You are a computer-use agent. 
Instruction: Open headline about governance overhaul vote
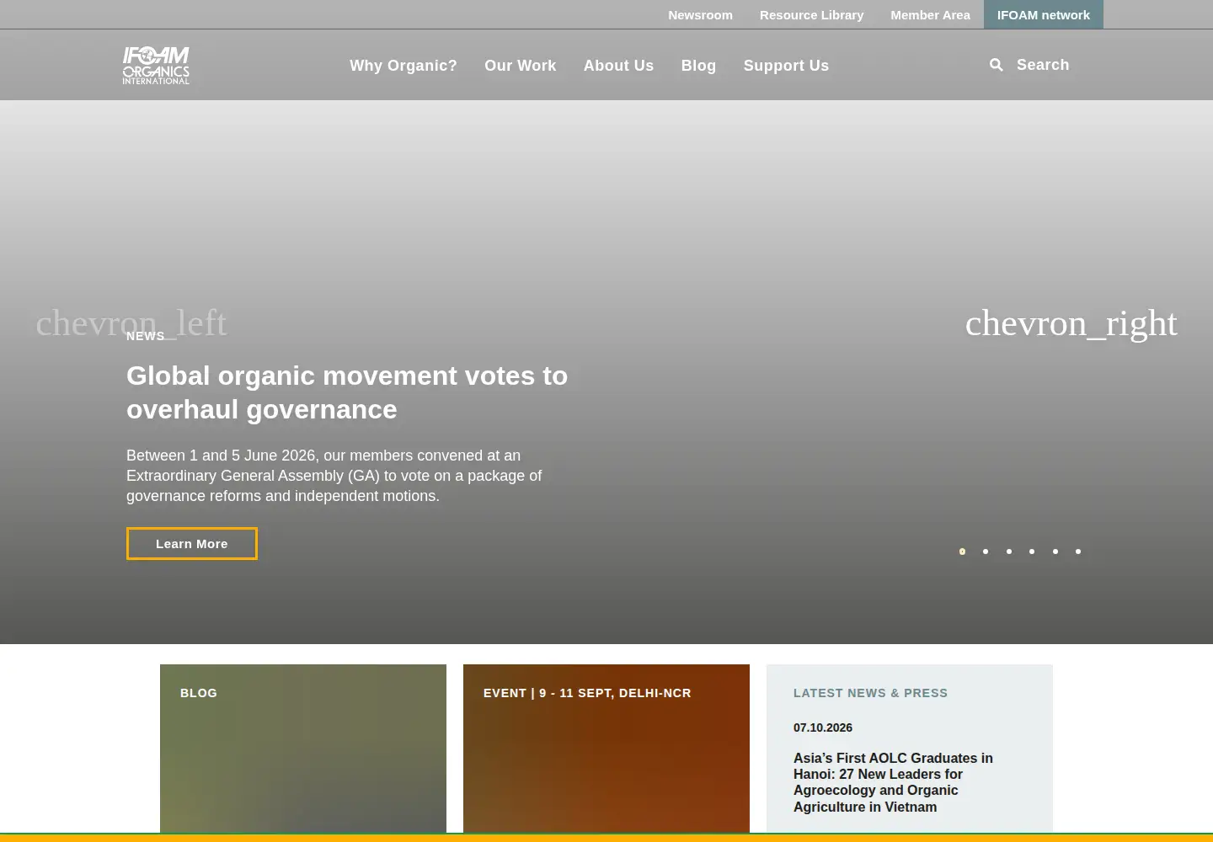click(x=347, y=392)
